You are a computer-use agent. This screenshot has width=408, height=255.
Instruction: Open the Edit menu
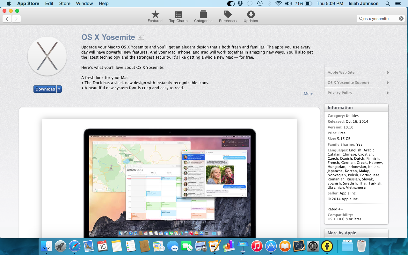click(49, 4)
